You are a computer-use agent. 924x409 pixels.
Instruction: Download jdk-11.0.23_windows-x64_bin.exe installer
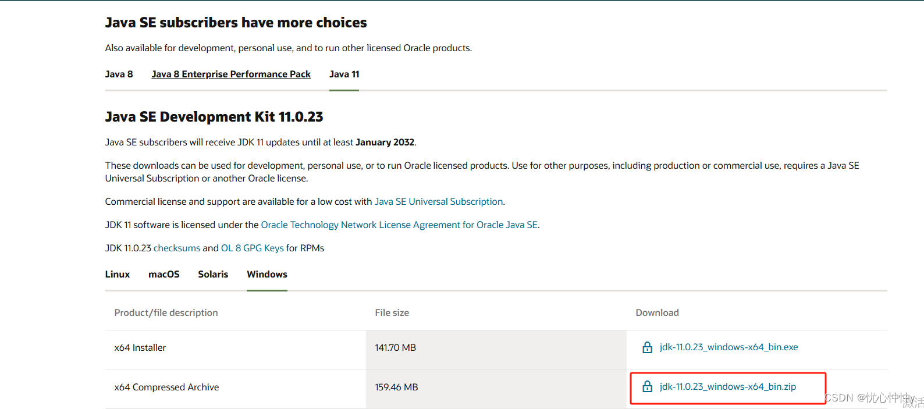tap(728, 347)
